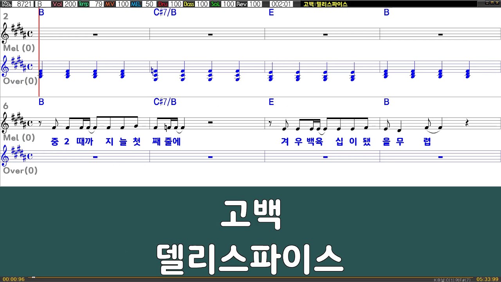Screen dimensions: 501x282
Task: Click the Mel (0) track label beside measure 2
Action: pyautogui.click(x=19, y=48)
